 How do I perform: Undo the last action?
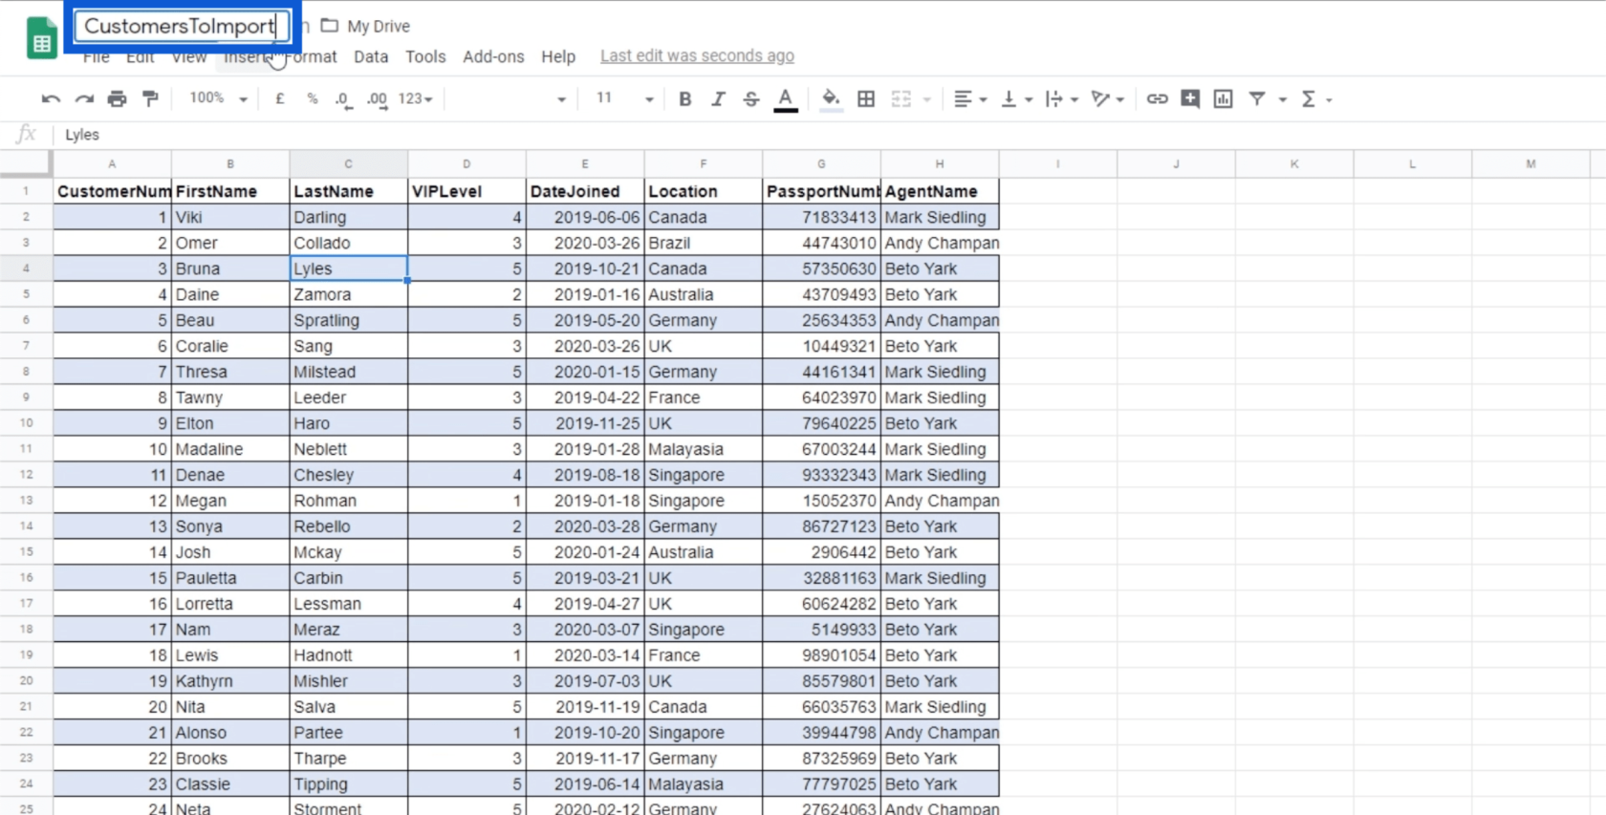(51, 98)
